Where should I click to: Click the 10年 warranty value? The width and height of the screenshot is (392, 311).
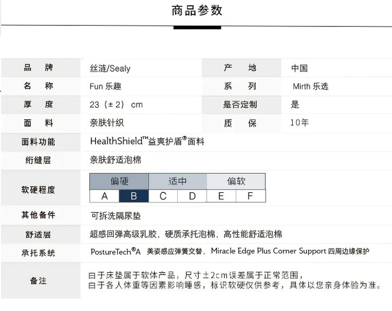point(299,123)
